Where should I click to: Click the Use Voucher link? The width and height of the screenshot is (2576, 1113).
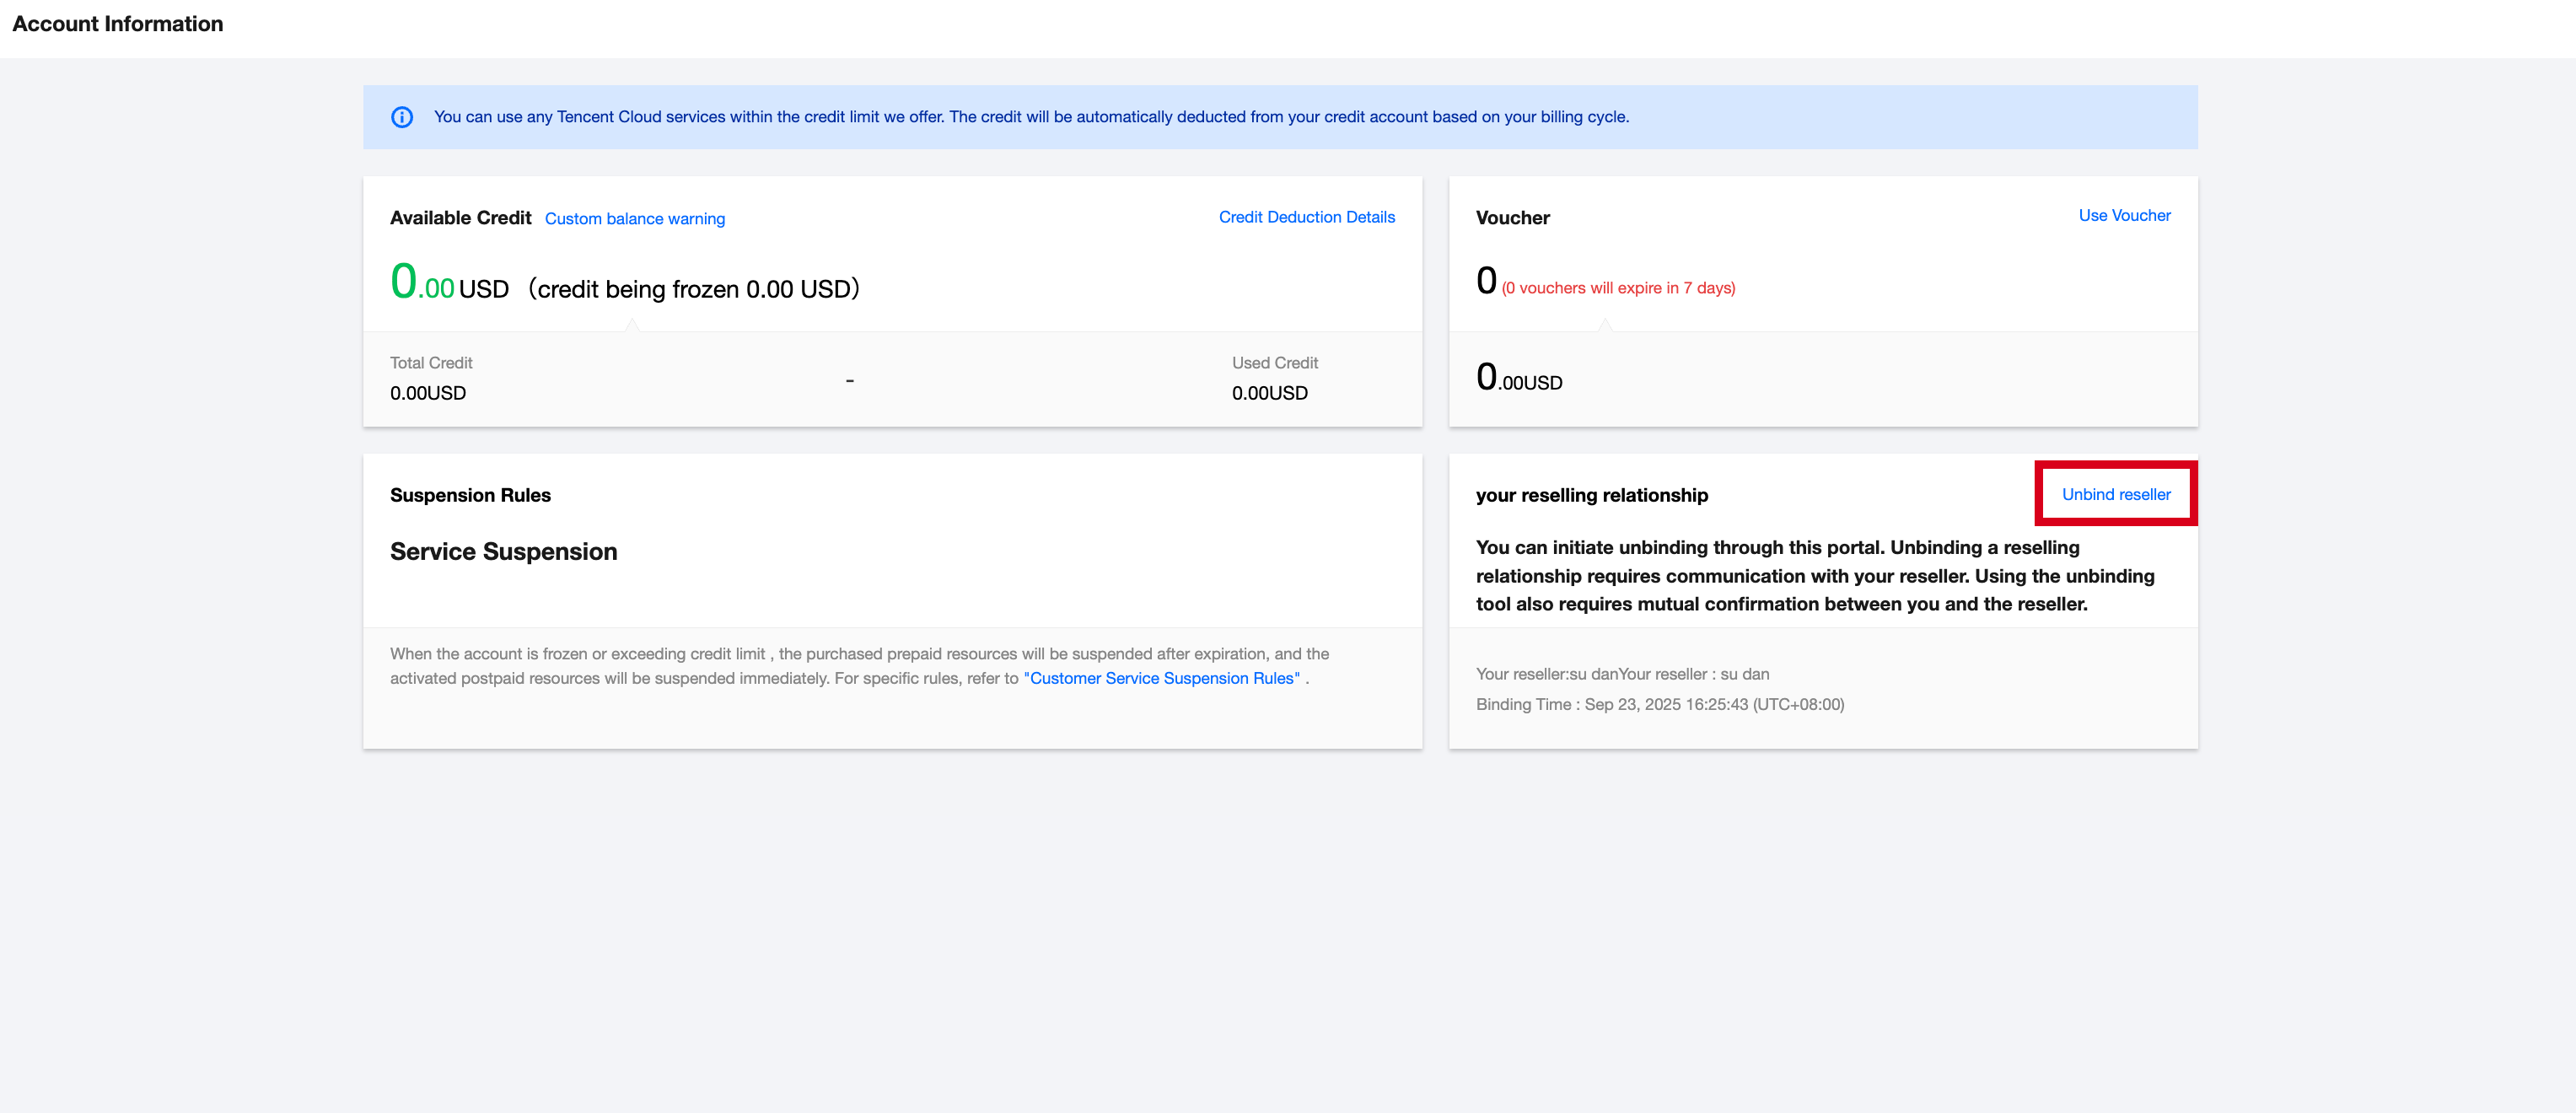[2124, 215]
